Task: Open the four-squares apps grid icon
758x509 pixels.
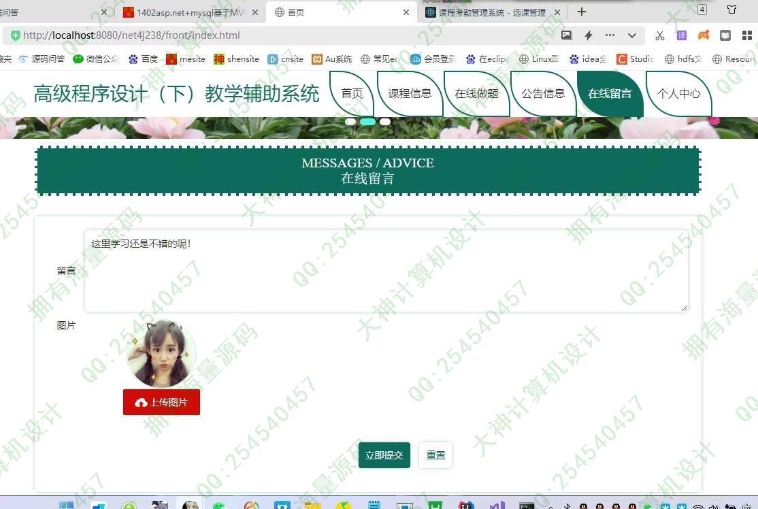Action: 747,35
